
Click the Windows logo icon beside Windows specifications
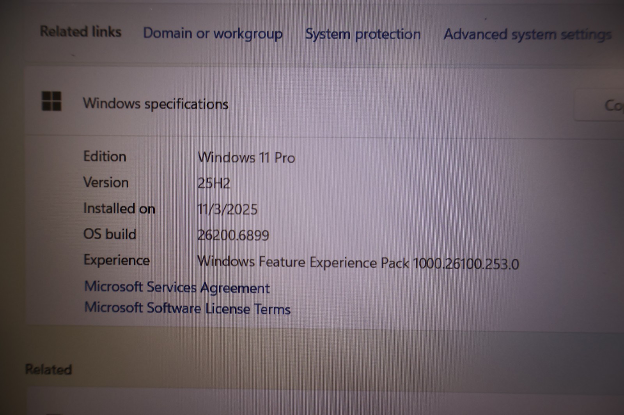coord(51,101)
